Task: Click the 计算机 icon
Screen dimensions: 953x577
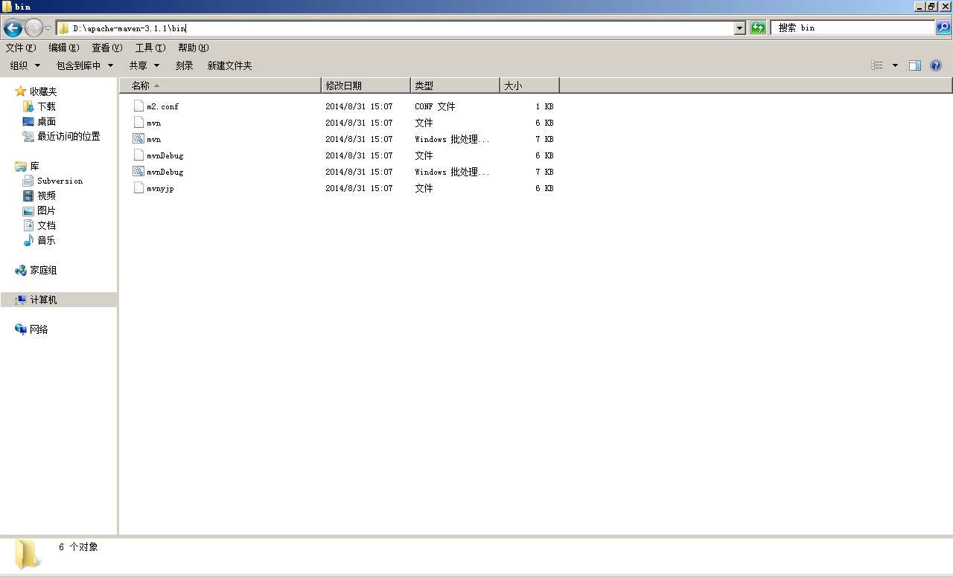Action: [x=21, y=300]
